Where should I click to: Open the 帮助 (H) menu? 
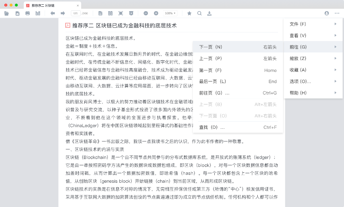click(x=313, y=93)
